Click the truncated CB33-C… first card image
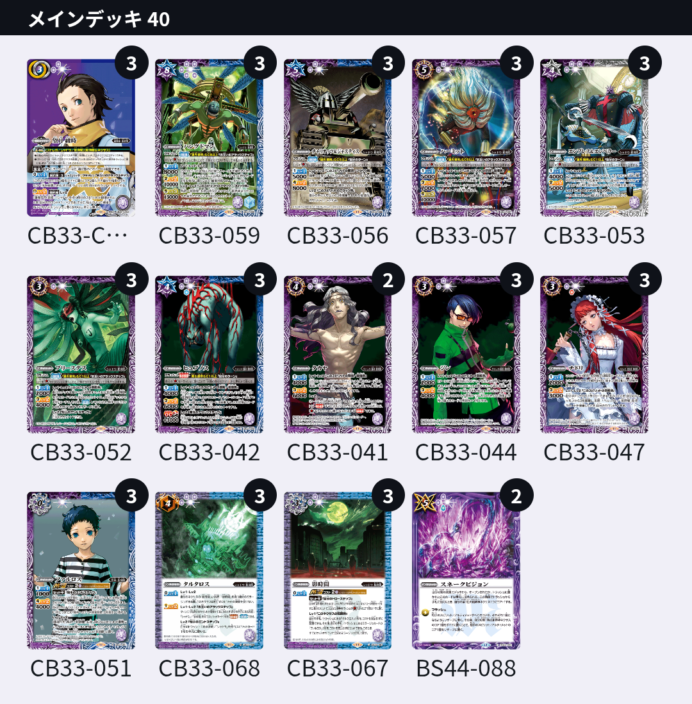Image resolution: width=692 pixels, height=704 pixels. [x=81, y=138]
